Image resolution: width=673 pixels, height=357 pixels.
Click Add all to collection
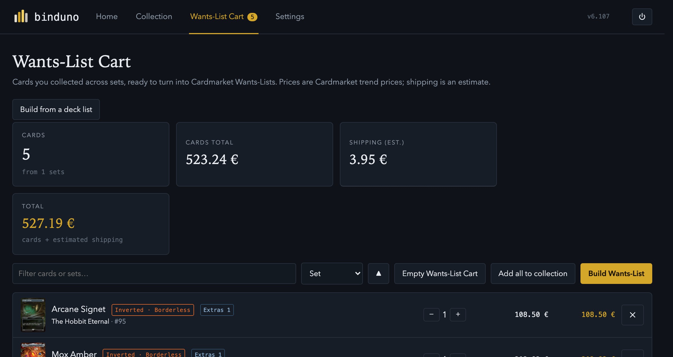[x=533, y=274]
